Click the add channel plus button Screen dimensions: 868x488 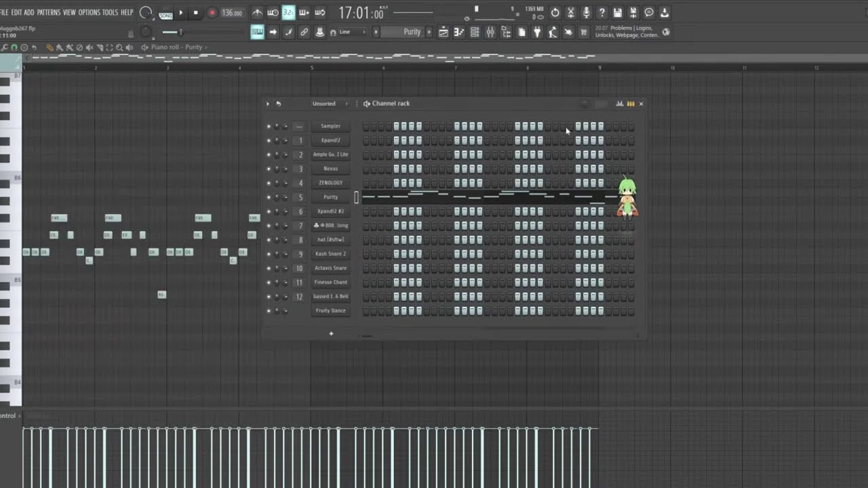point(331,333)
